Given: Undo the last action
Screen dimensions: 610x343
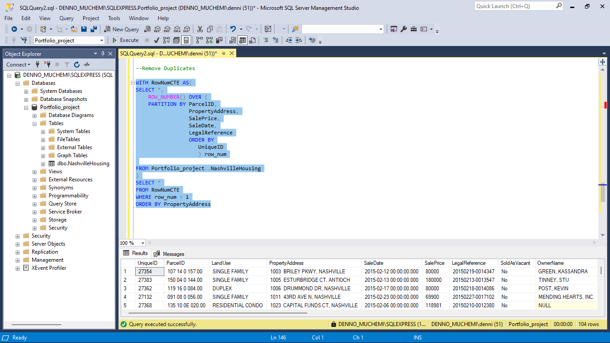Looking at the screenshot, I should tap(233, 29).
